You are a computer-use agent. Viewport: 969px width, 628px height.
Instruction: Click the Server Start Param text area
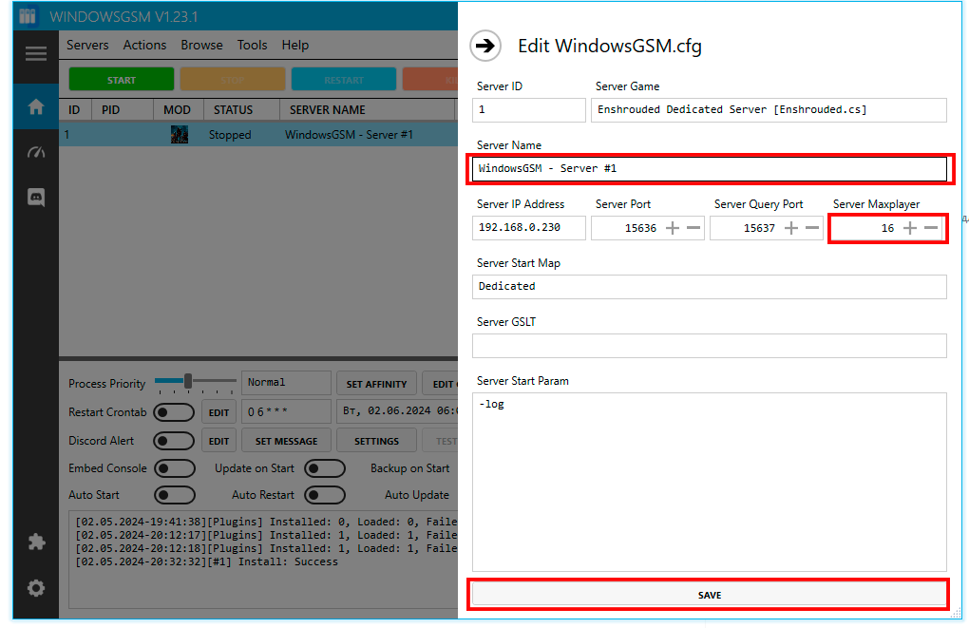click(709, 482)
